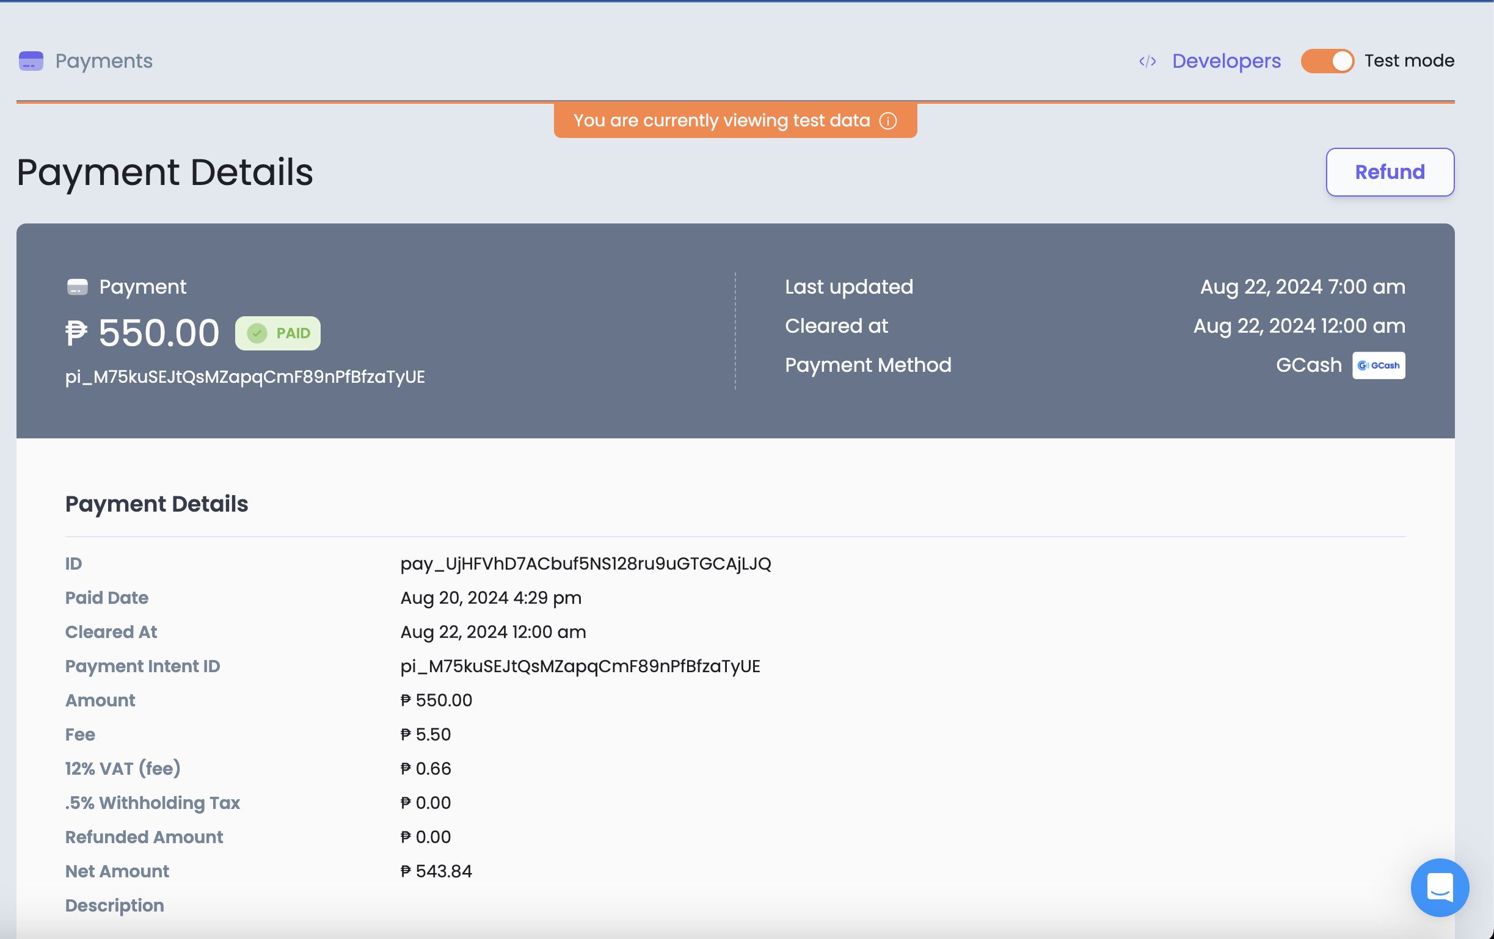Click the info icon in test data banner

(x=888, y=120)
